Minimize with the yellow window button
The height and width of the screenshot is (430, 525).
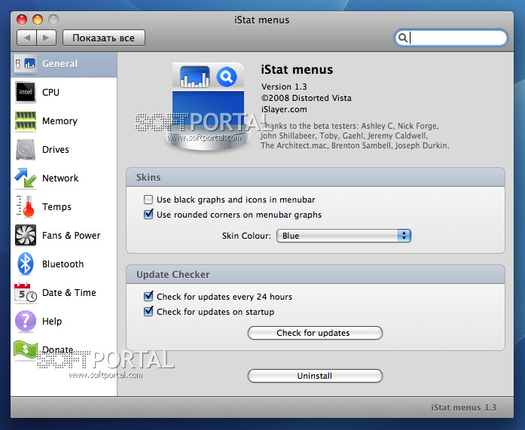pos(38,20)
